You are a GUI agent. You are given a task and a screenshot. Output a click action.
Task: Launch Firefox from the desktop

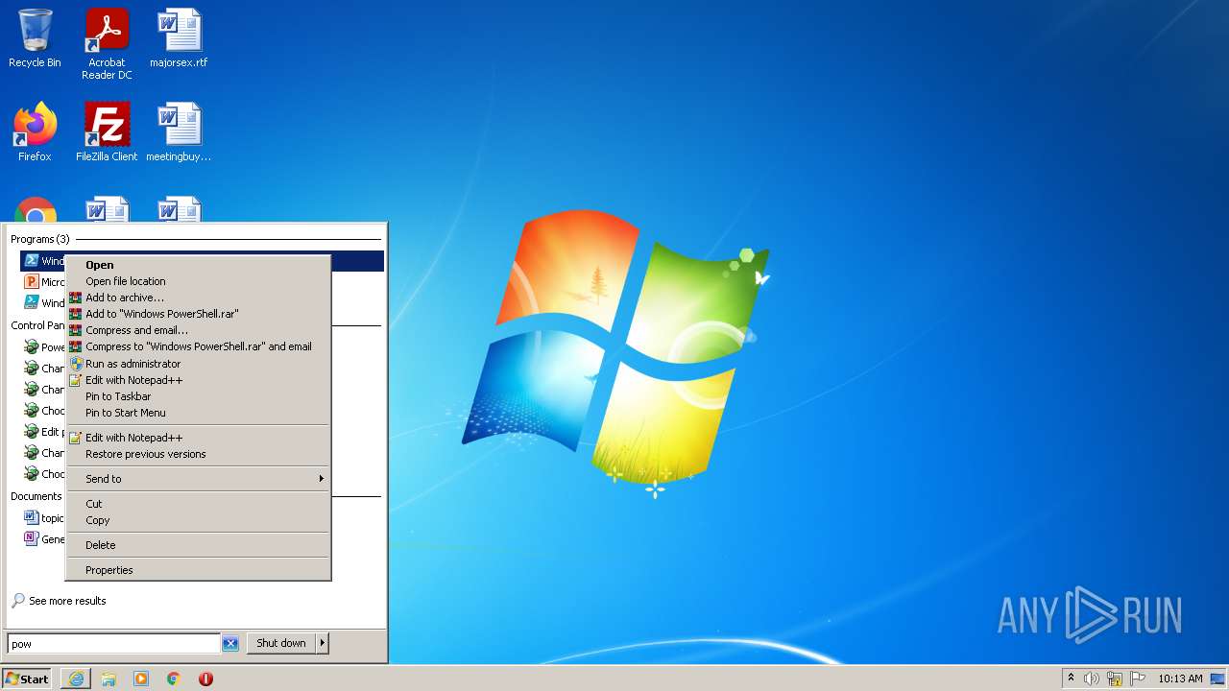(x=35, y=132)
